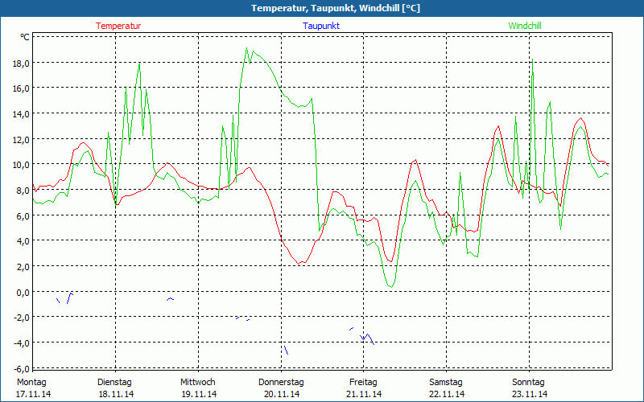Click the 23.11.14 date label

coord(529,394)
